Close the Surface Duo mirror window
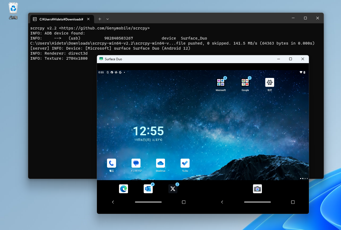 [x=303, y=59]
